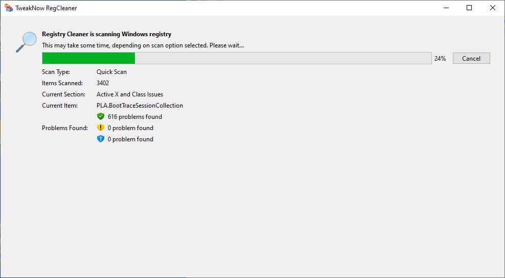Click the 'Problems Found:' label

65,128
